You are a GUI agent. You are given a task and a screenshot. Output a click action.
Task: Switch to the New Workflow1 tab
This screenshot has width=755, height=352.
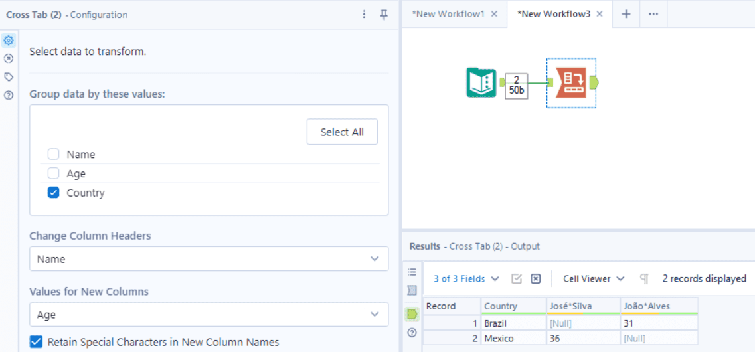449,14
